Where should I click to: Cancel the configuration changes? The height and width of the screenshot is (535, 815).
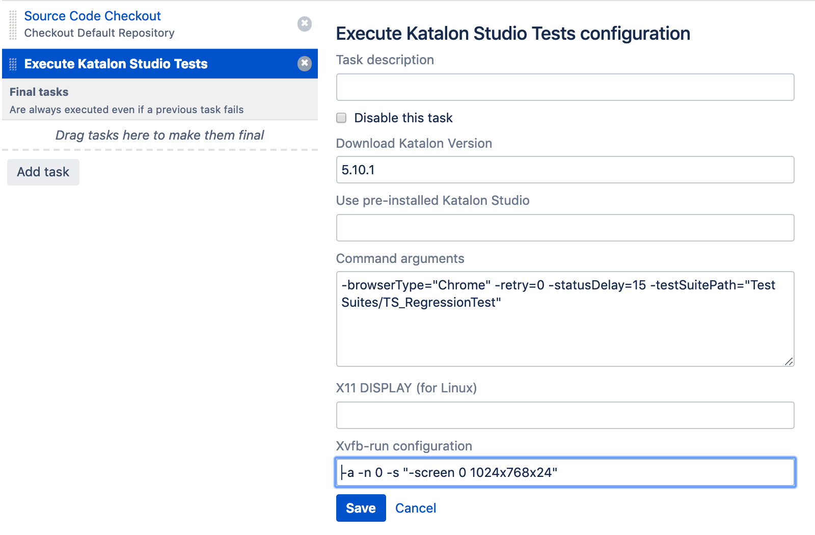[x=416, y=508]
